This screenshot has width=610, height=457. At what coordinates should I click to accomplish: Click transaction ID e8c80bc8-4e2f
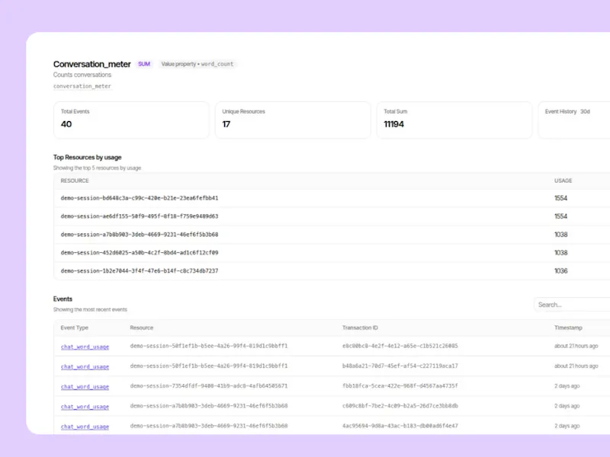(x=400, y=346)
